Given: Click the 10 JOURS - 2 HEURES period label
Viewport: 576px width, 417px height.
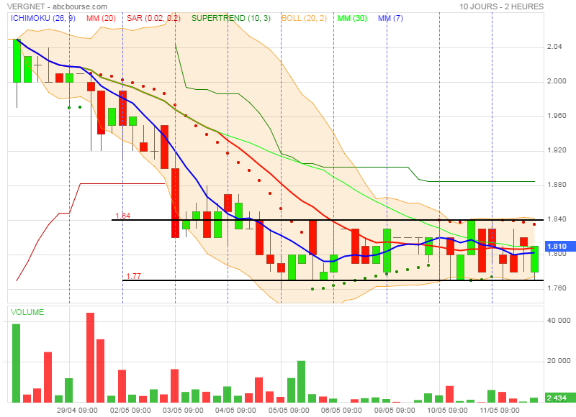Looking at the screenshot, I should click(x=501, y=6).
